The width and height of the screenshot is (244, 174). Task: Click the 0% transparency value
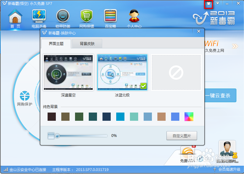coord(114,136)
